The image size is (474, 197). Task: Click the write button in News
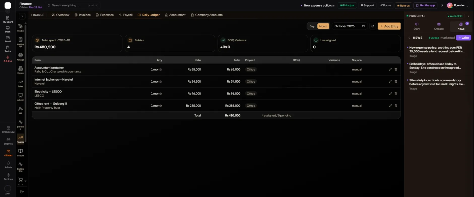coord(463,38)
